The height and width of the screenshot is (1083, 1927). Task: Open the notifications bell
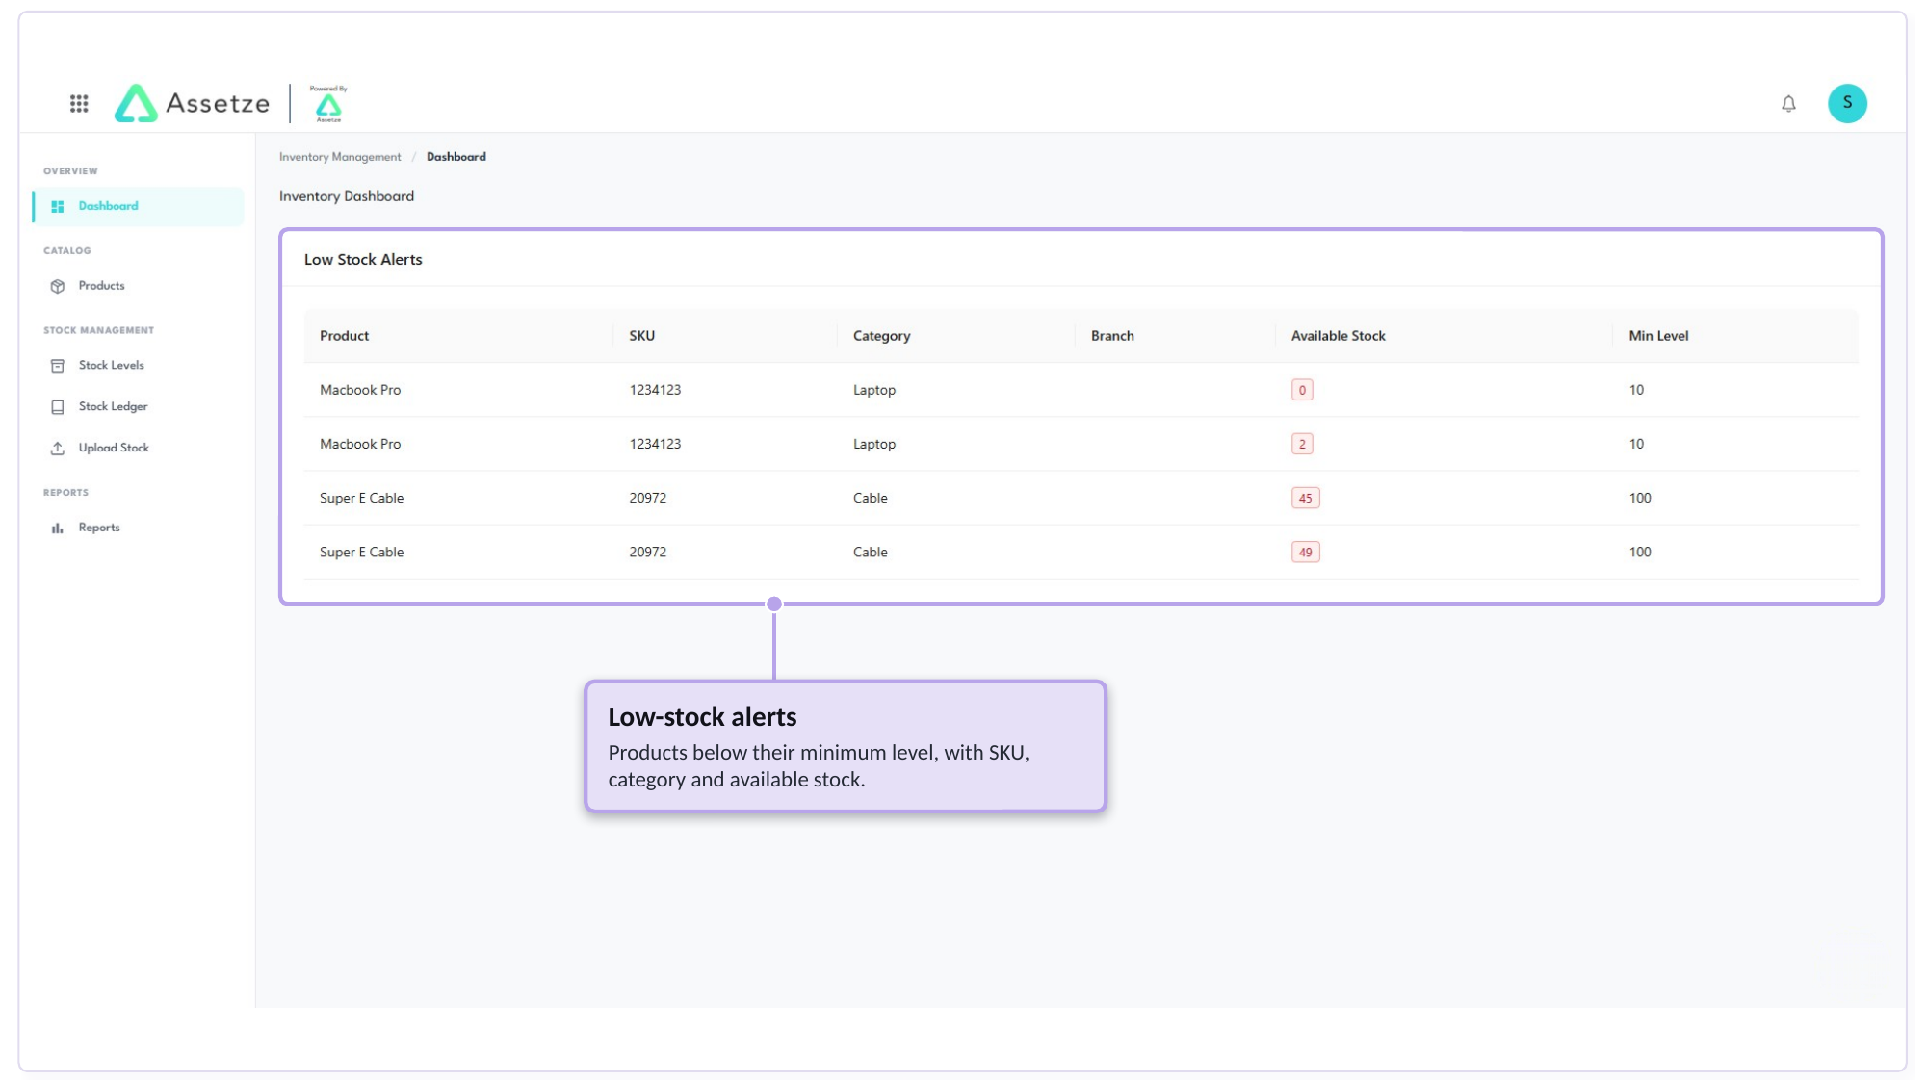click(1788, 103)
